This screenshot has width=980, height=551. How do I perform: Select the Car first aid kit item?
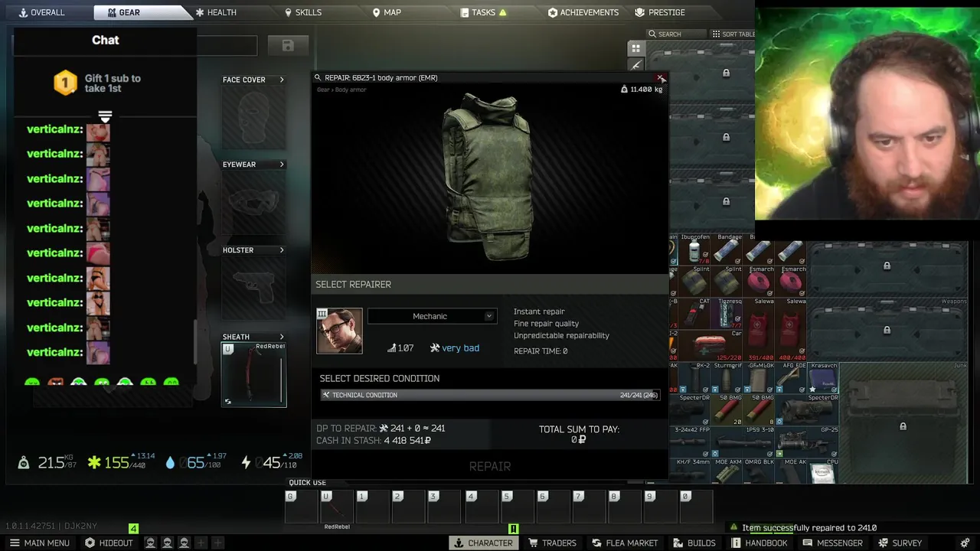pyautogui.click(x=709, y=346)
